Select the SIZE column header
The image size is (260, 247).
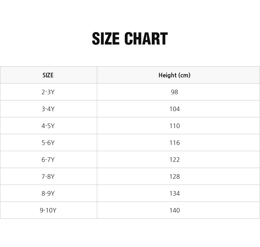tap(48, 75)
